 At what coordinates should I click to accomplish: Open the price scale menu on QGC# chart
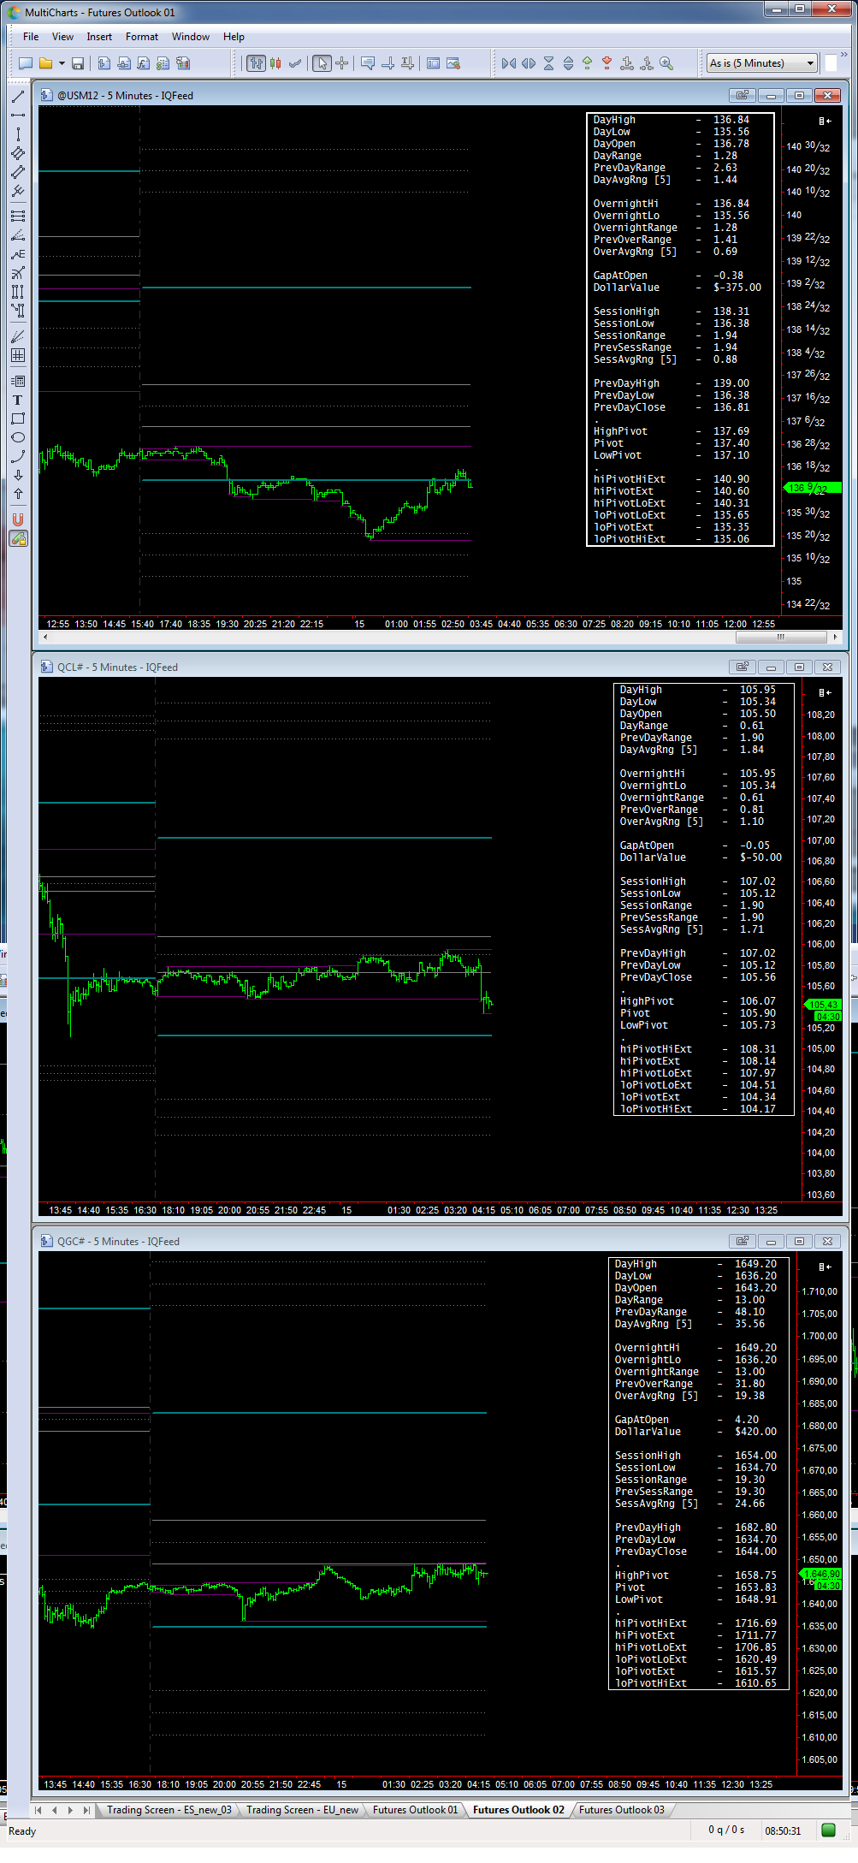point(825,1267)
